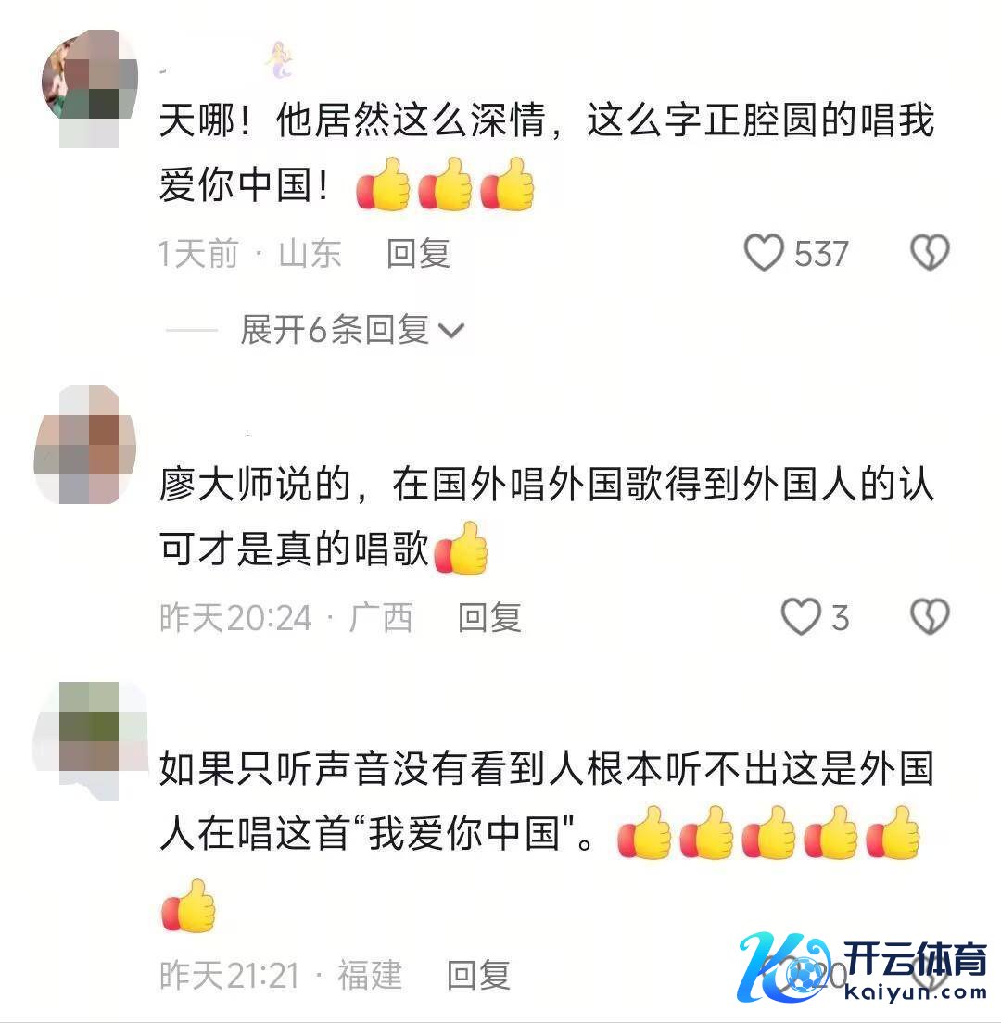
Task: Reply to the Fujian comment via 回复
Action: 478,976
